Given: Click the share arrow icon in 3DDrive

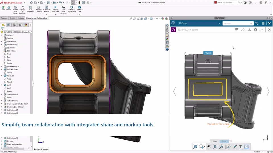Looking at the screenshot, I should pyautogui.click(x=243, y=29).
